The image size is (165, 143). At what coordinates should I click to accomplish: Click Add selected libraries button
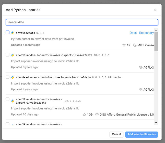(142, 134)
